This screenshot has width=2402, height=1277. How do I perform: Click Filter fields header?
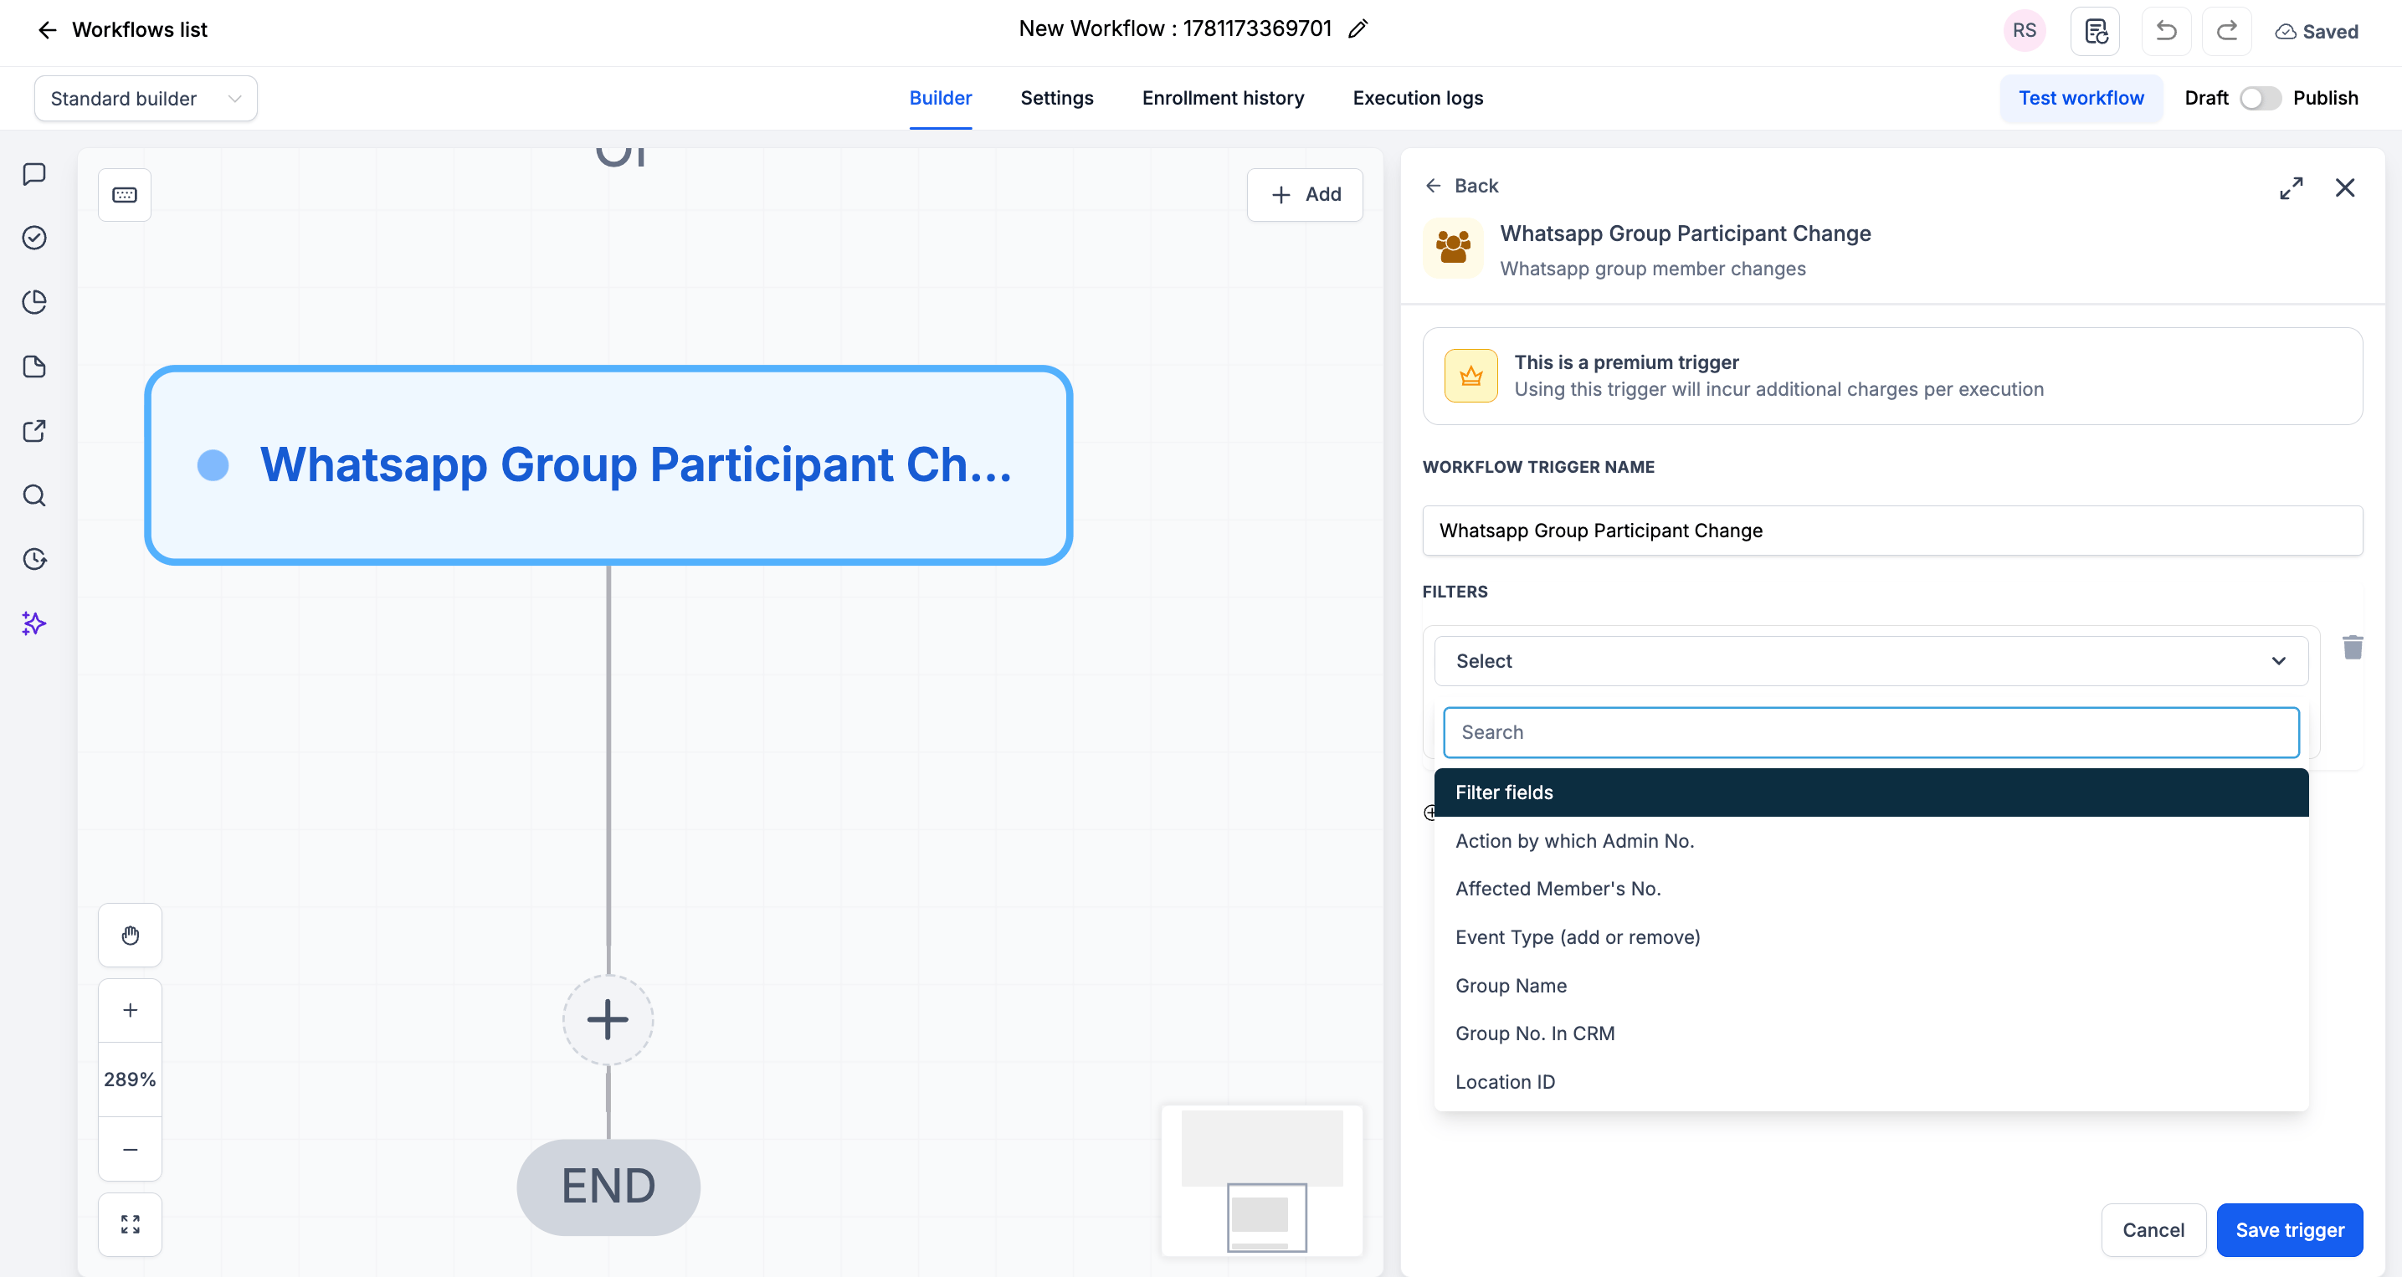(x=1871, y=792)
